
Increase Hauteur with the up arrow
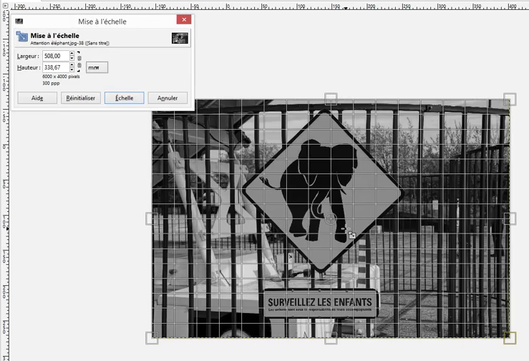(72, 65)
